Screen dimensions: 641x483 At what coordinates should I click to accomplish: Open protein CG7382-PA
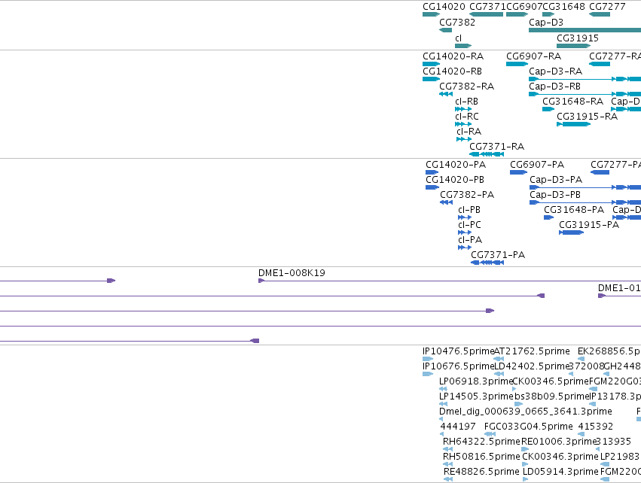click(447, 202)
